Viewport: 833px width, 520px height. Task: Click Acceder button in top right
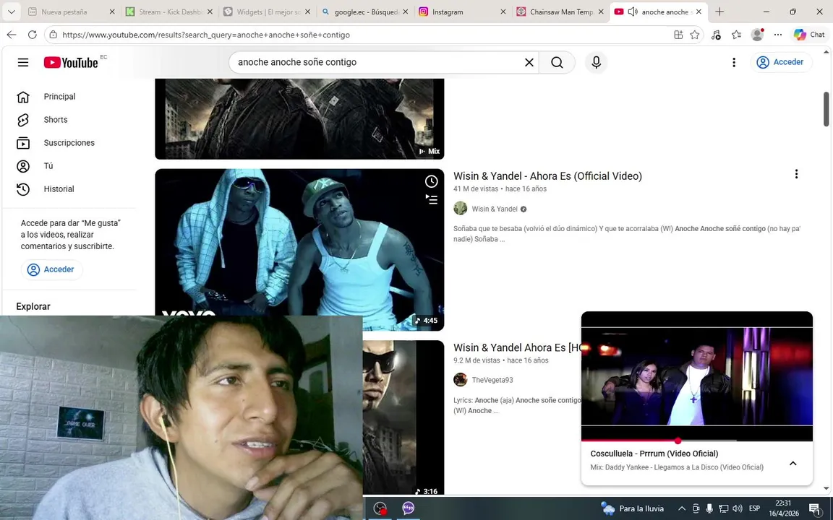pyautogui.click(x=781, y=62)
